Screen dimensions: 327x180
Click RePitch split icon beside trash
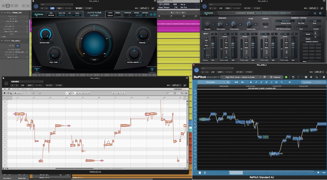tap(205, 172)
